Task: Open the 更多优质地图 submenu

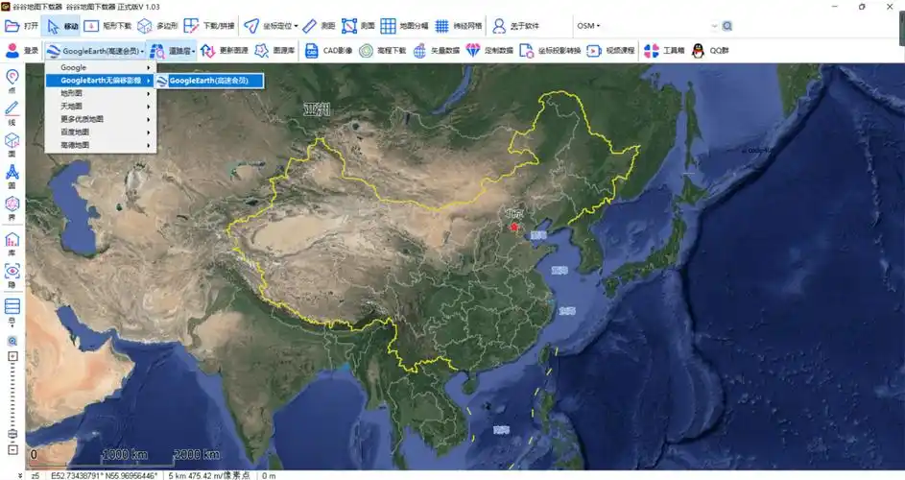Action: tap(100, 119)
